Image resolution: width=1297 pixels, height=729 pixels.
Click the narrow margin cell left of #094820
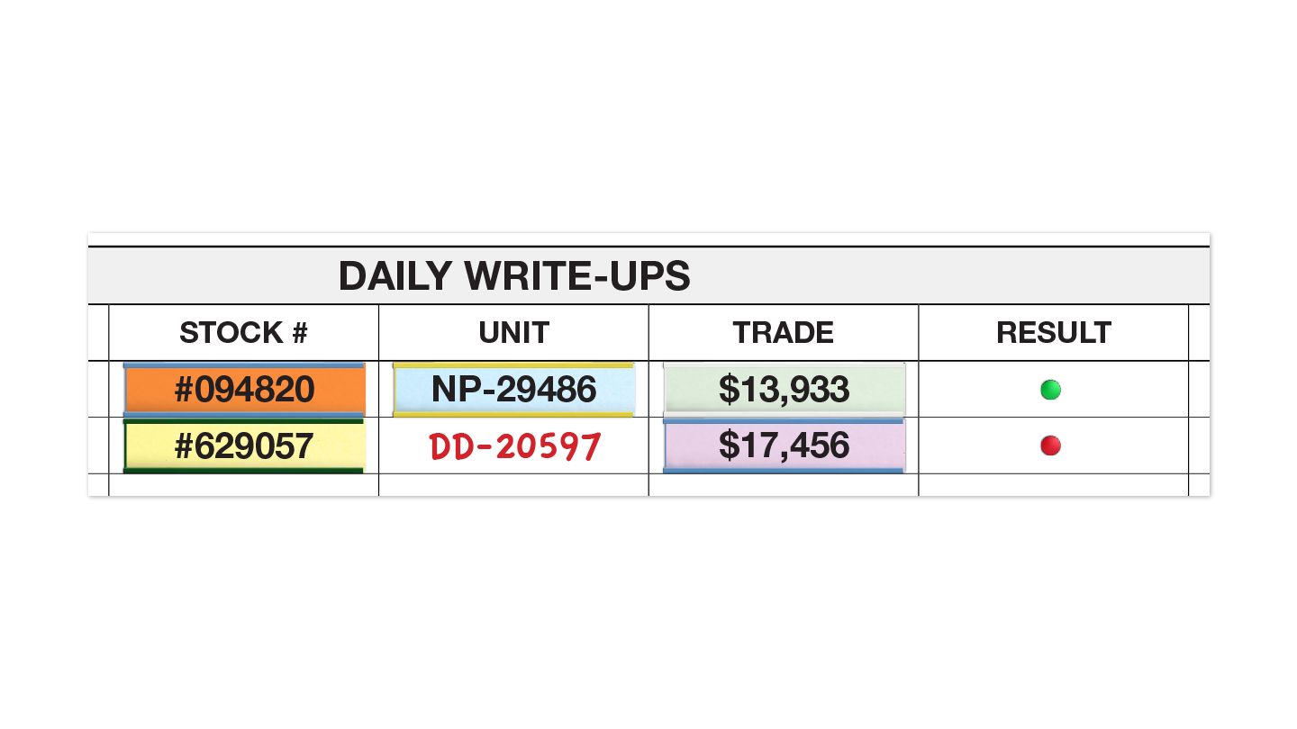98,390
